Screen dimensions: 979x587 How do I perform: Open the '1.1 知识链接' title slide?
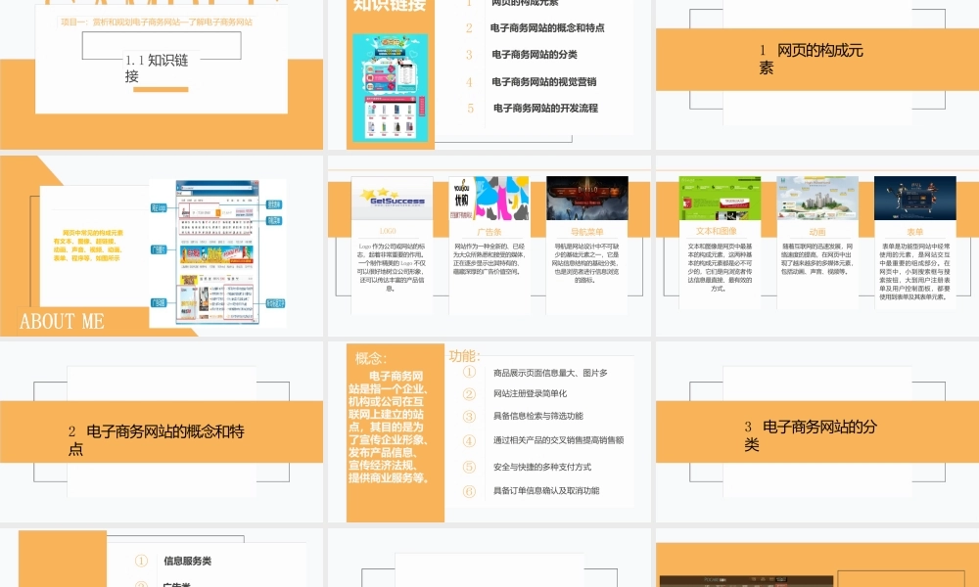pyautogui.click(x=162, y=74)
